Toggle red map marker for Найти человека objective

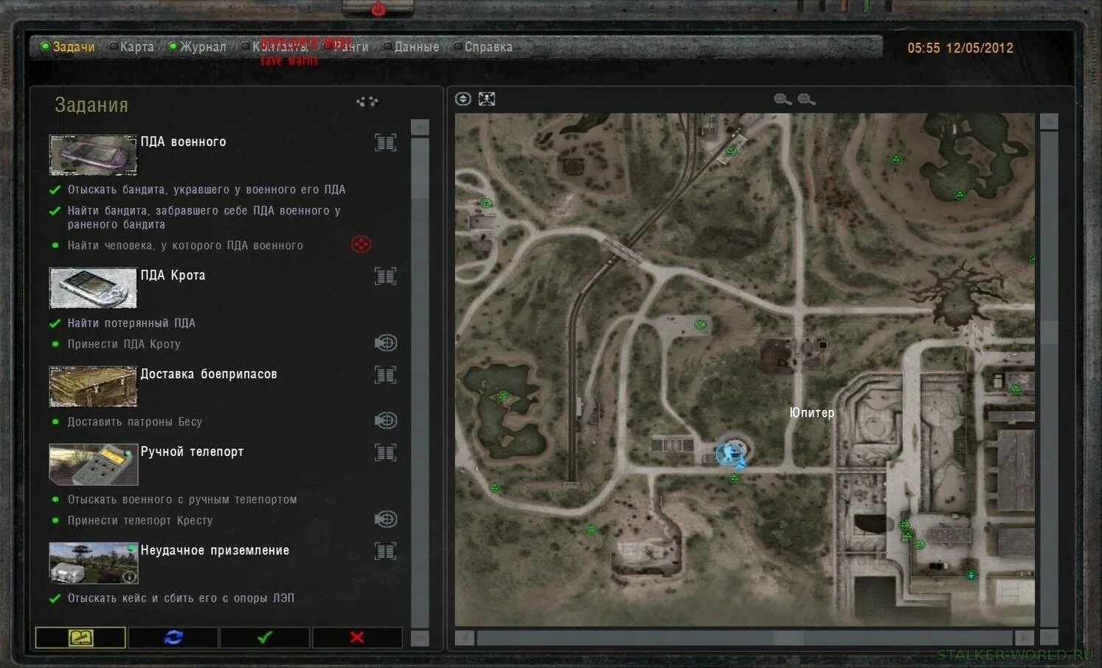point(361,244)
